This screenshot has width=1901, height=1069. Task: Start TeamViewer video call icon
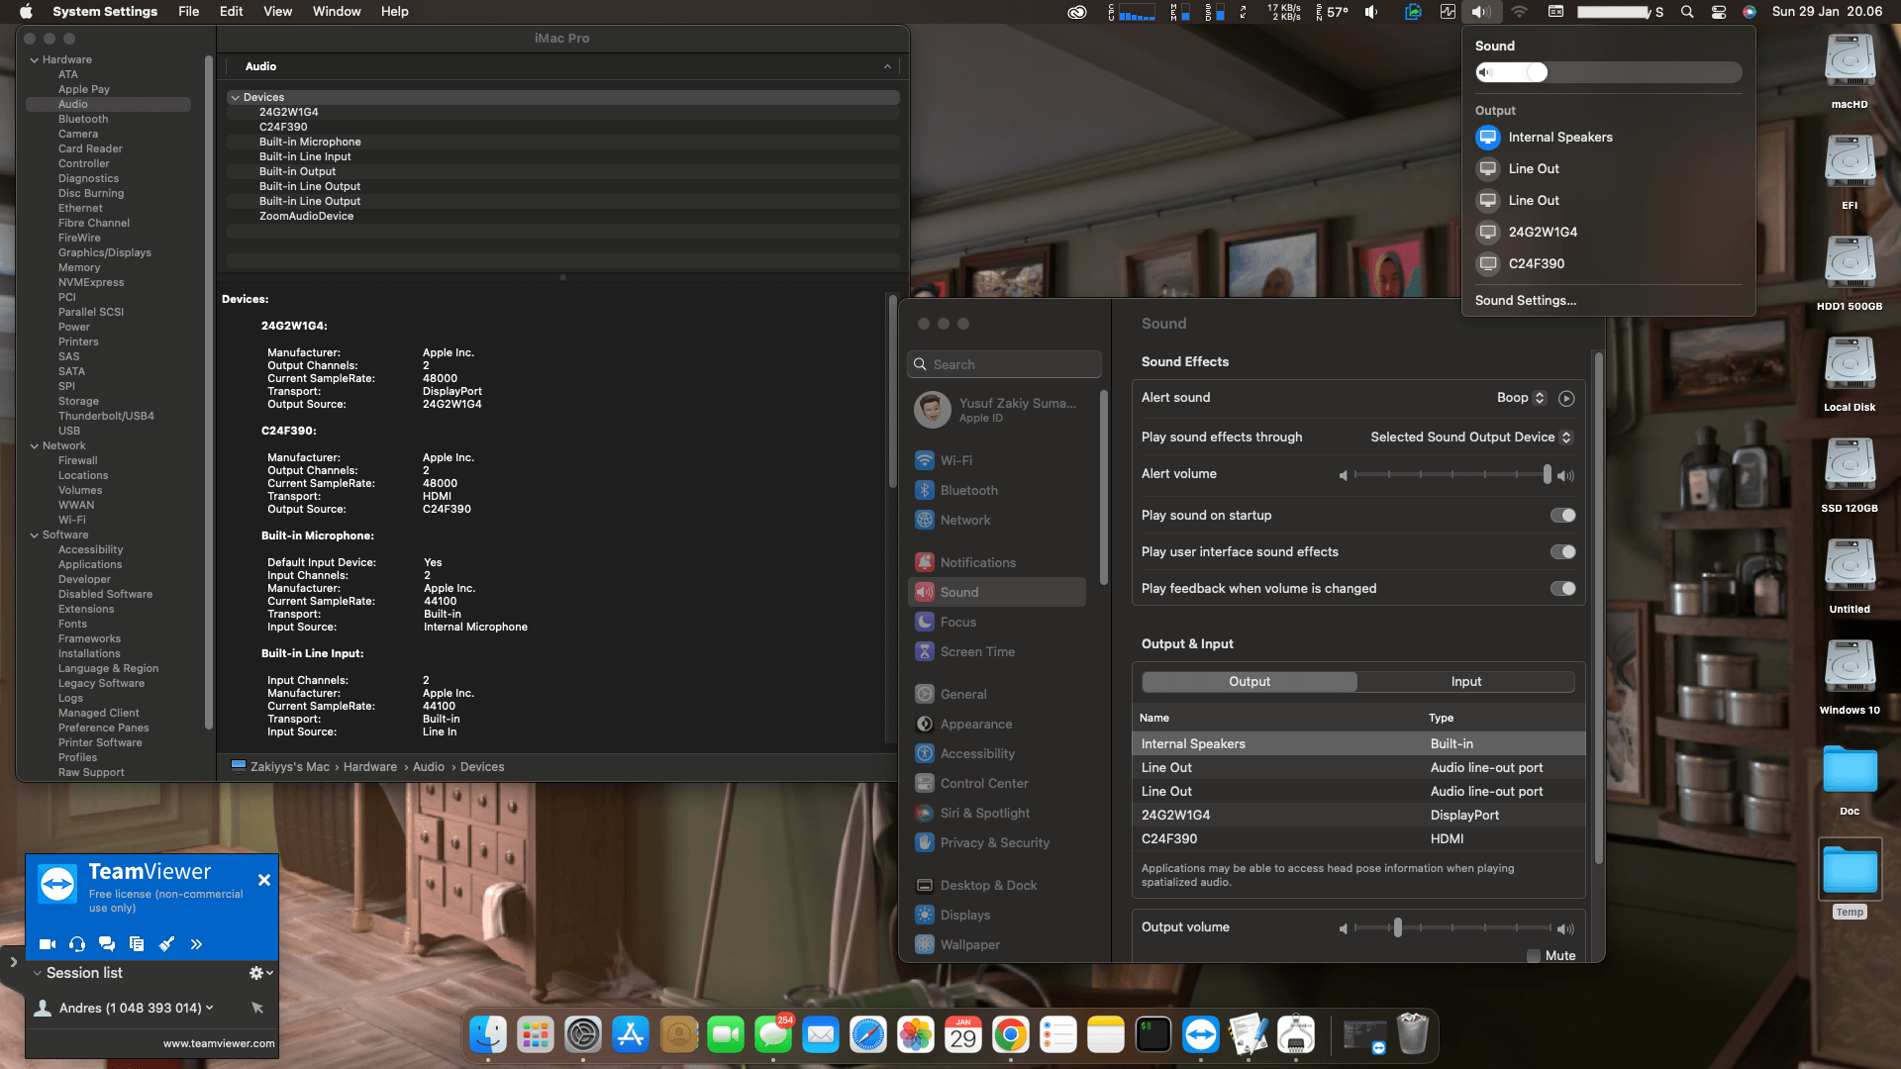point(47,944)
